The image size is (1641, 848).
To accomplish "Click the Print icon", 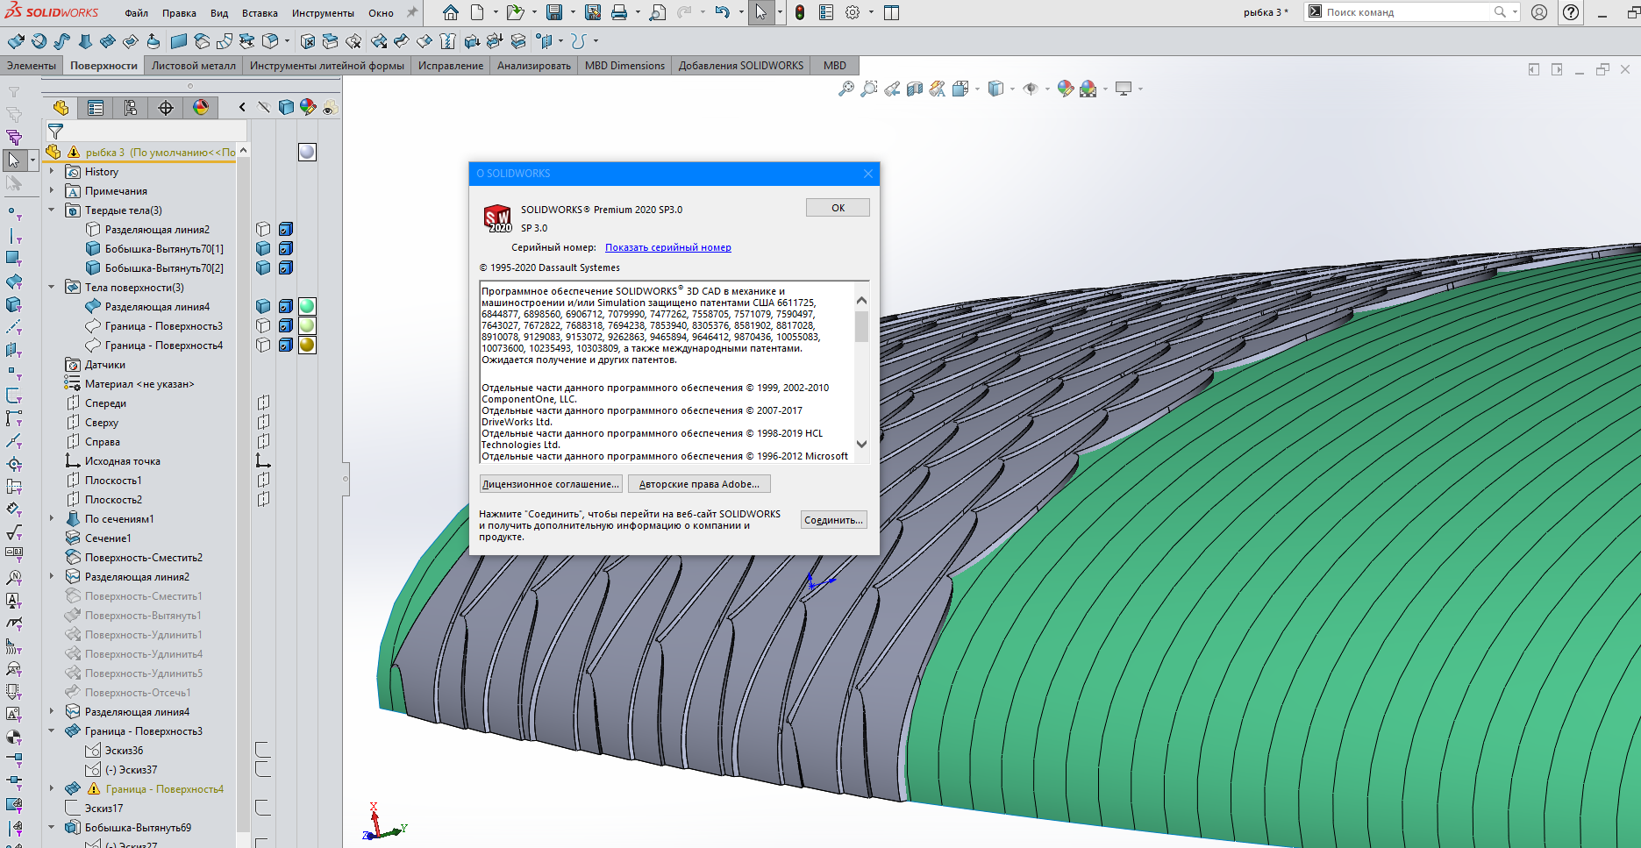I will click(x=619, y=12).
